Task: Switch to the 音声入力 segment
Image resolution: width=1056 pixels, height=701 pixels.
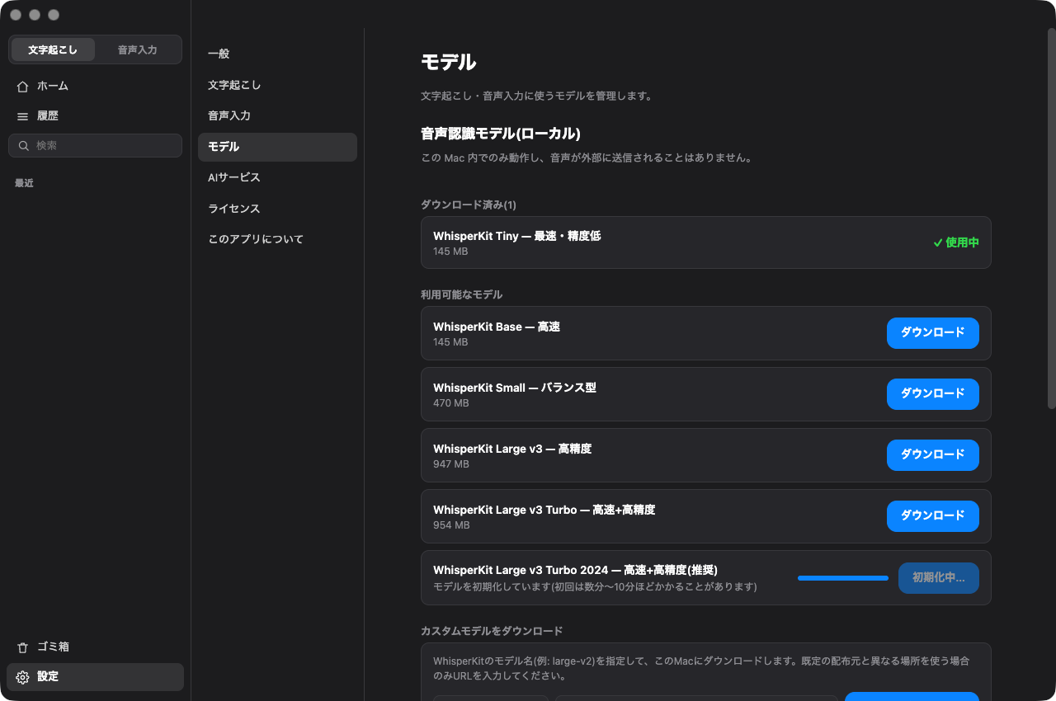Action: 137,49
